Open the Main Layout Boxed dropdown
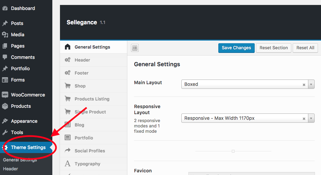This screenshot has height=175, width=321. 248,84
